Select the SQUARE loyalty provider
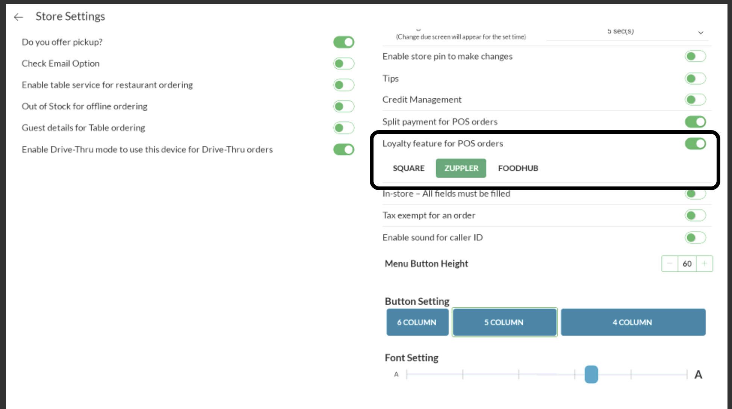Viewport: 732px width, 409px height. coord(408,168)
